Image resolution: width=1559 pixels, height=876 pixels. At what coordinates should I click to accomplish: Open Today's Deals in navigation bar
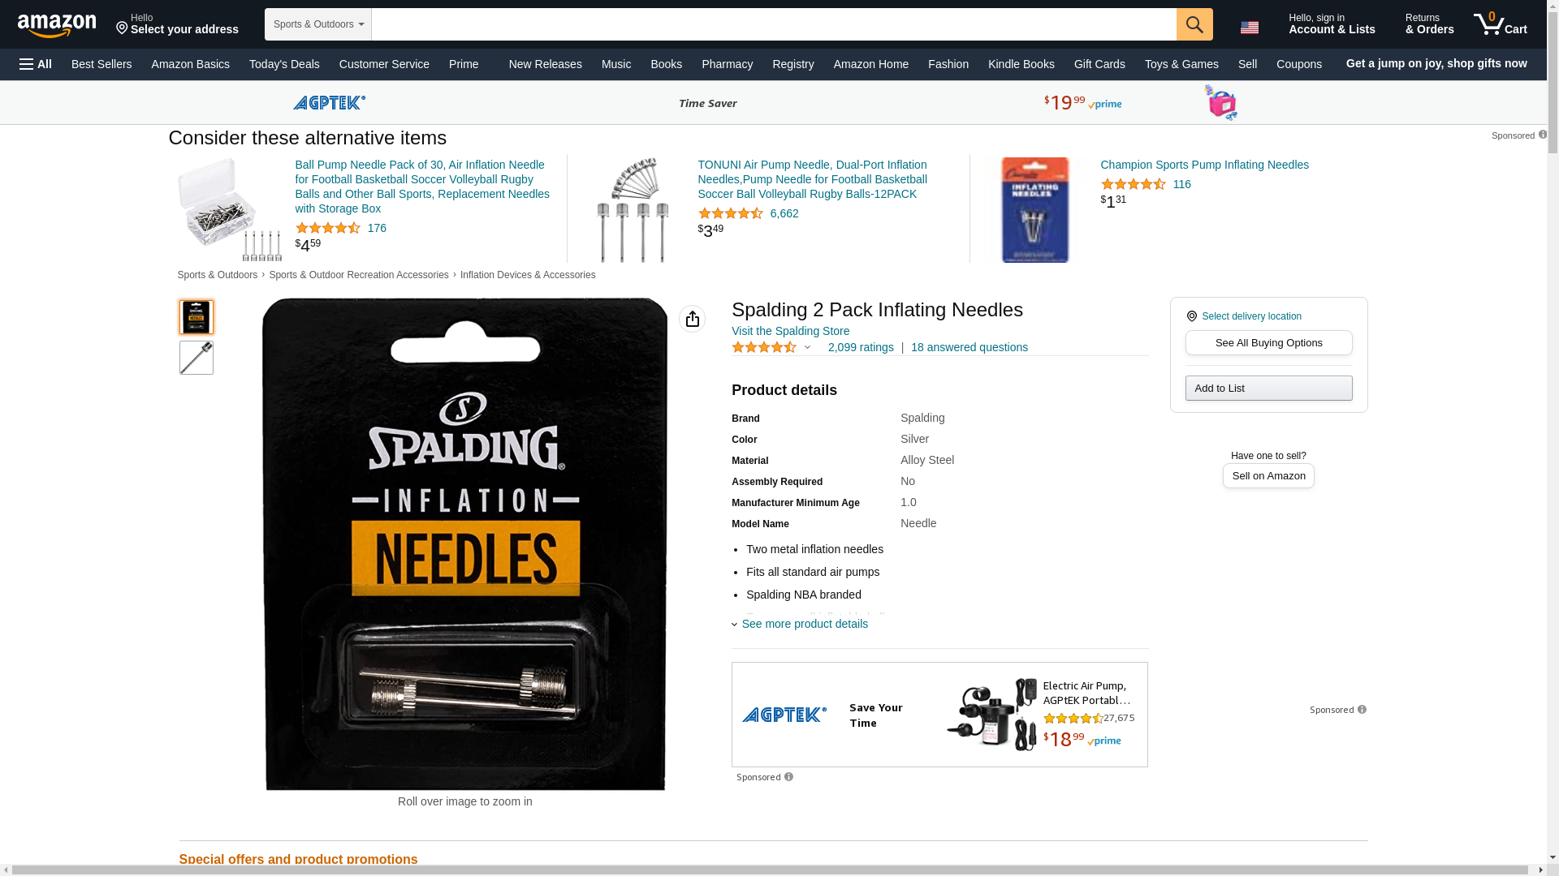click(x=284, y=64)
